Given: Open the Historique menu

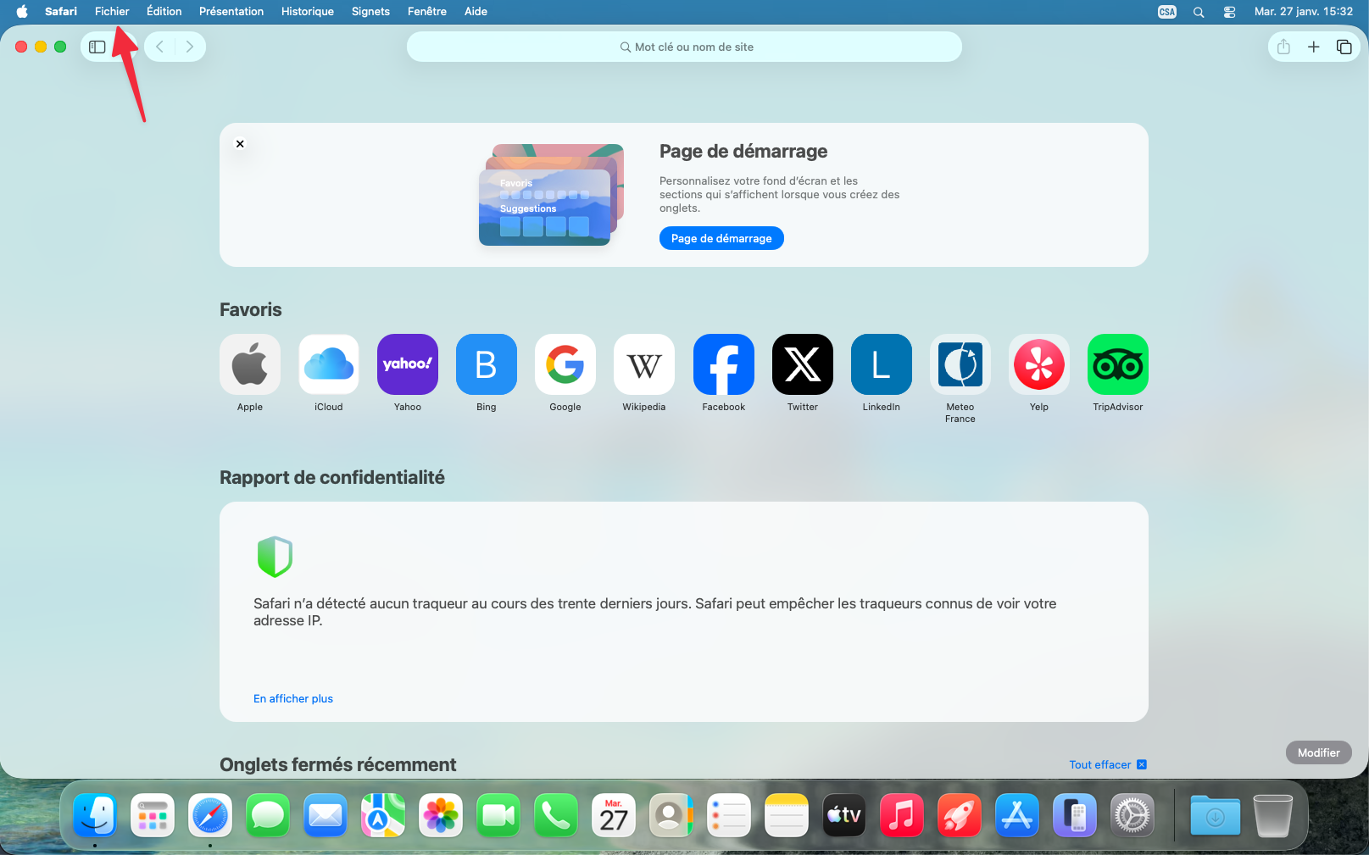Looking at the screenshot, I should click(x=308, y=11).
